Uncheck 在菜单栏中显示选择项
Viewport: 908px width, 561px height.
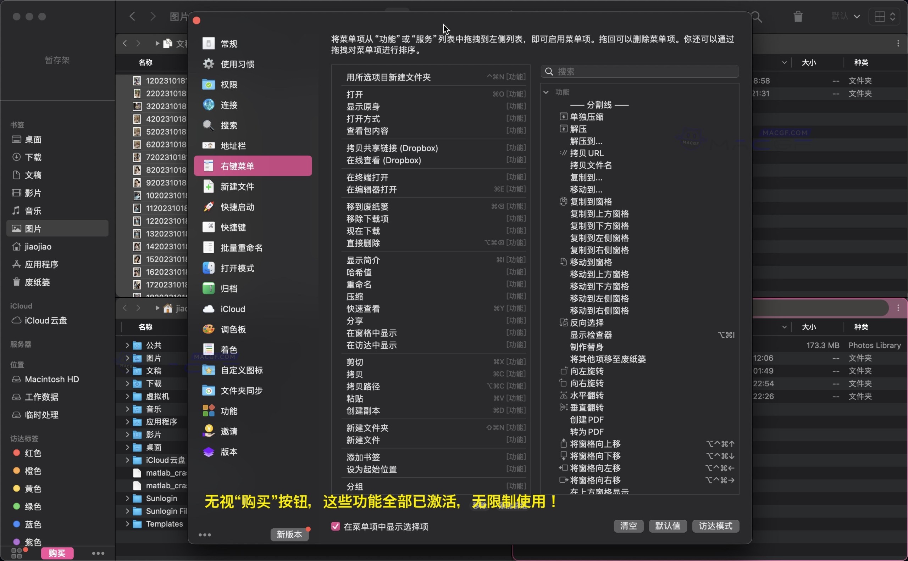(x=335, y=526)
